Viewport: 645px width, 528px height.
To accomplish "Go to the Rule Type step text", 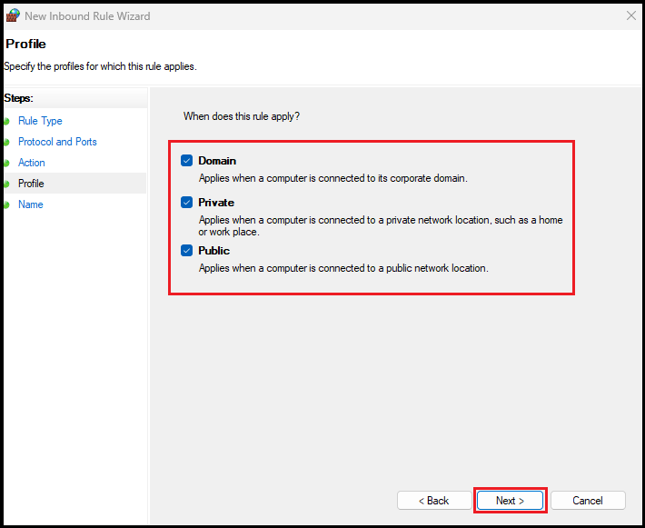I will coord(40,121).
